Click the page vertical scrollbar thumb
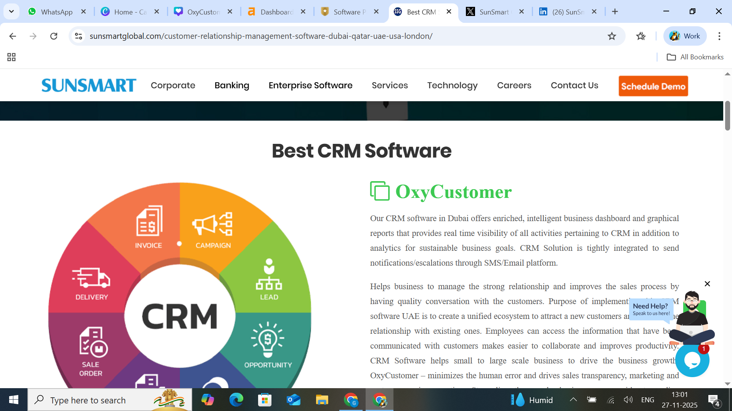The image size is (732, 411). (x=727, y=116)
